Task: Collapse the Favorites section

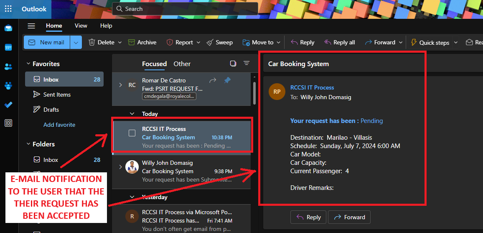Action: 28,64
